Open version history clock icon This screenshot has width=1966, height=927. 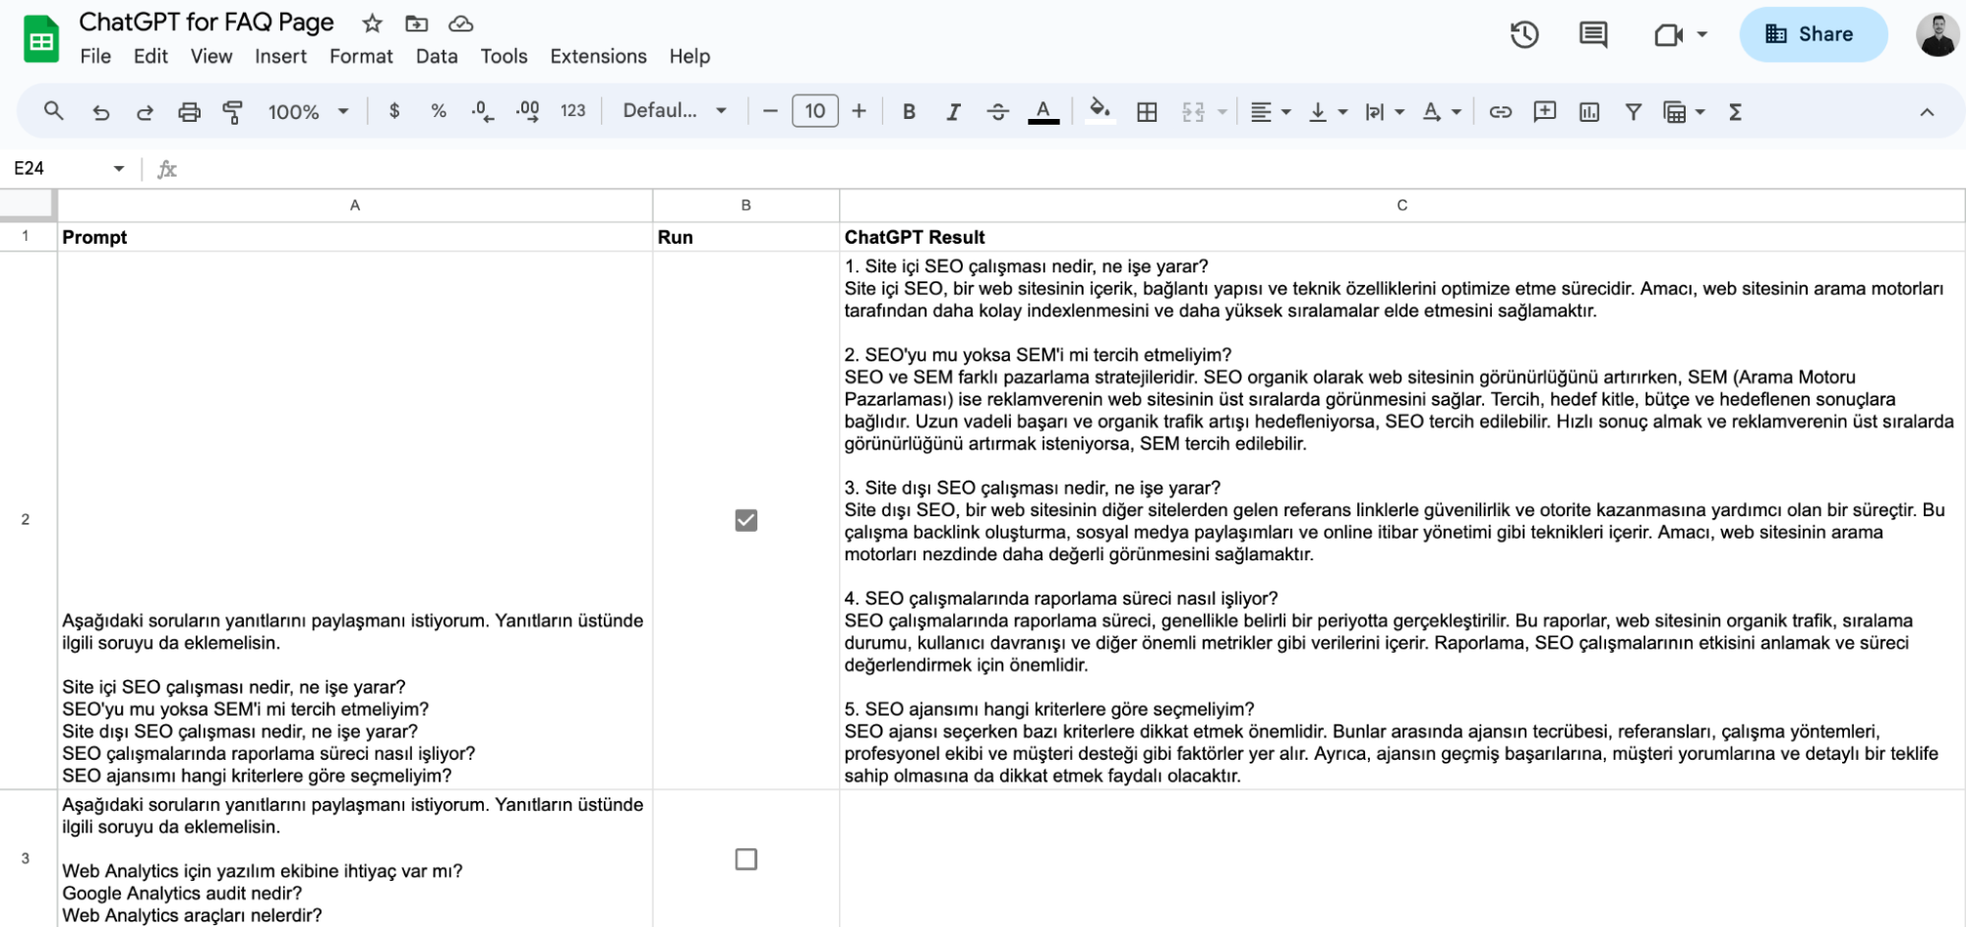pos(1524,34)
